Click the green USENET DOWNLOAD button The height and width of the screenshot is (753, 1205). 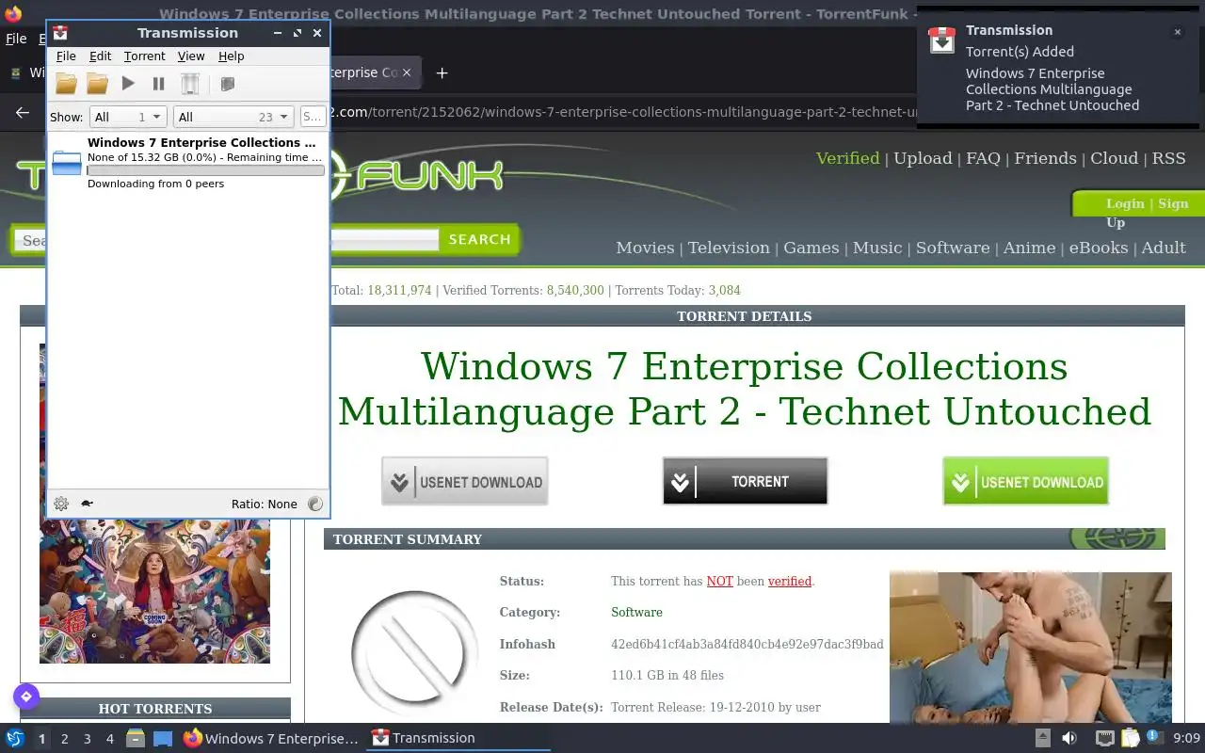pyautogui.click(x=1025, y=481)
